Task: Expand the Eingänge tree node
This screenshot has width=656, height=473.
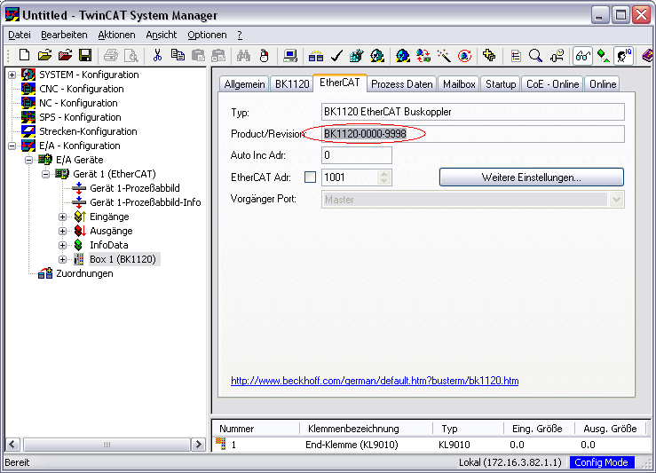Action: pos(62,217)
